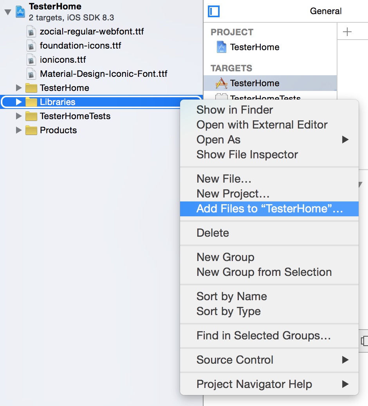Viewport: 368px width, 406px height.
Task: Choose Add Files to "TesterHome" menu entry
Action: point(269,209)
